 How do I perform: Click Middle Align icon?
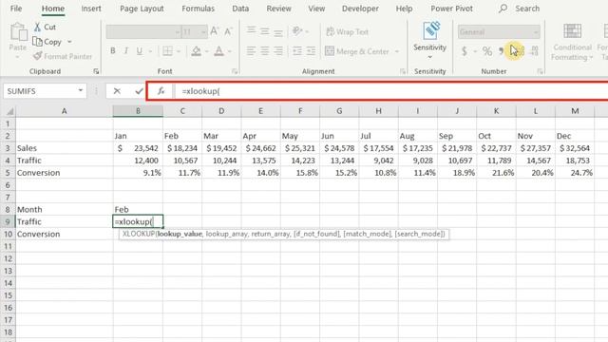coord(265,31)
